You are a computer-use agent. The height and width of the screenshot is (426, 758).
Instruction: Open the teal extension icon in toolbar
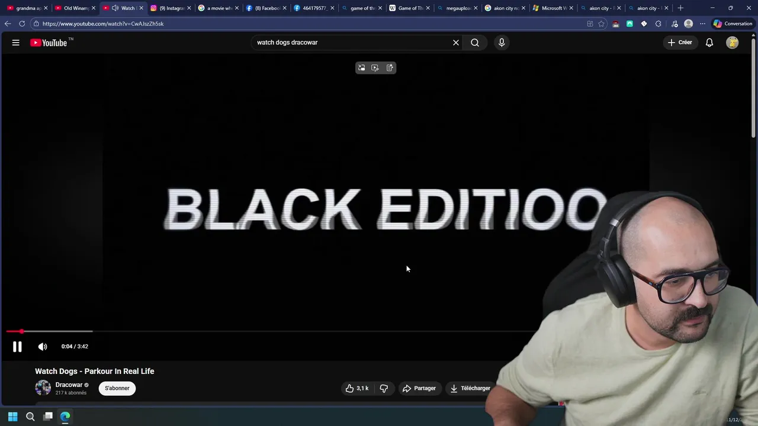click(629, 24)
